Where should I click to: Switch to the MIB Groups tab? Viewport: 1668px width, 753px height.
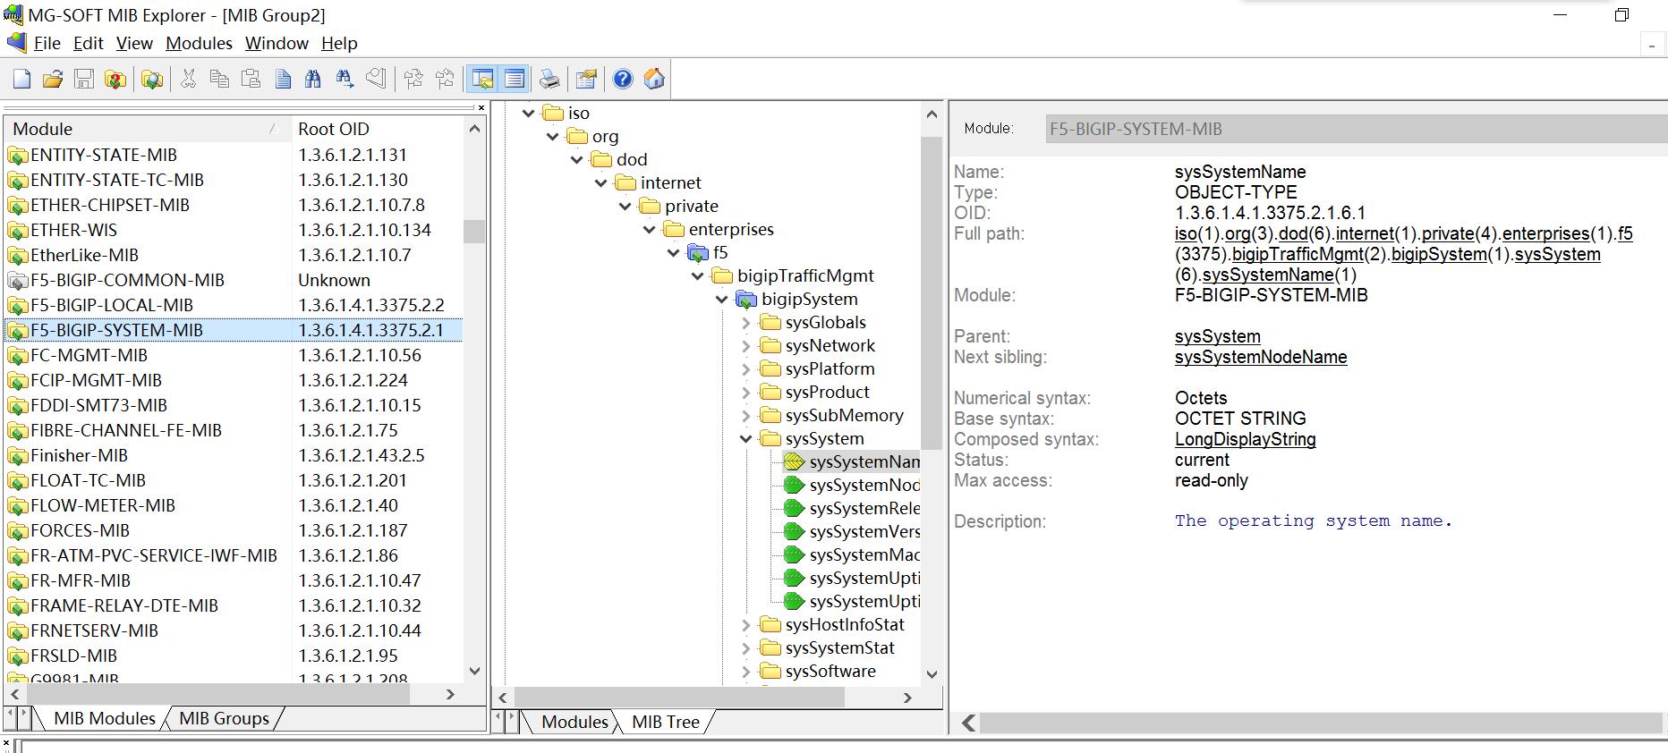[x=224, y=718]
